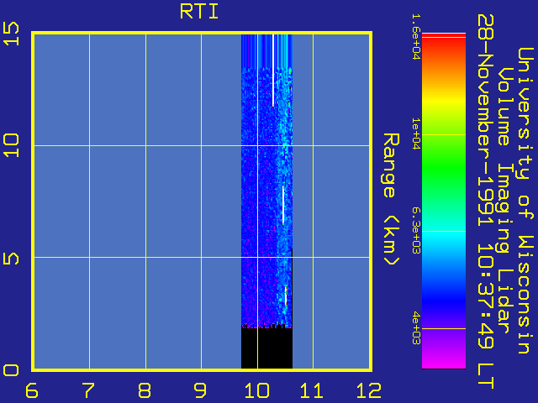
Task: Pick the red section of the colorbar
Action: [x=444, y=44]
